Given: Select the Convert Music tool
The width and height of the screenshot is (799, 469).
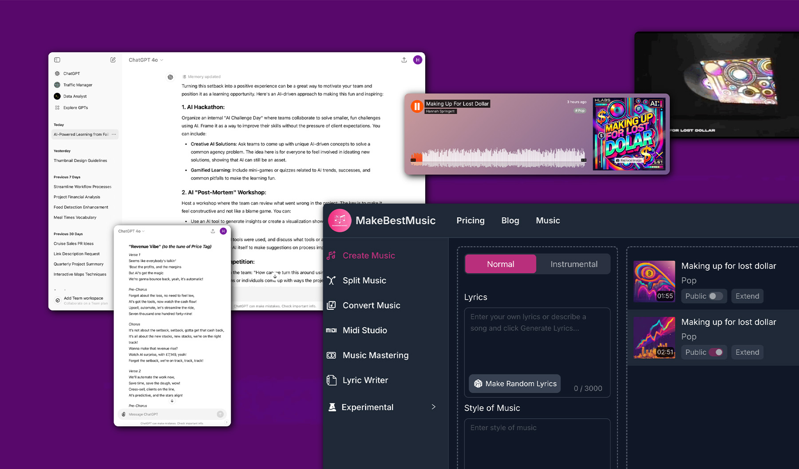Looking at the screenshot, I should 370,305.
